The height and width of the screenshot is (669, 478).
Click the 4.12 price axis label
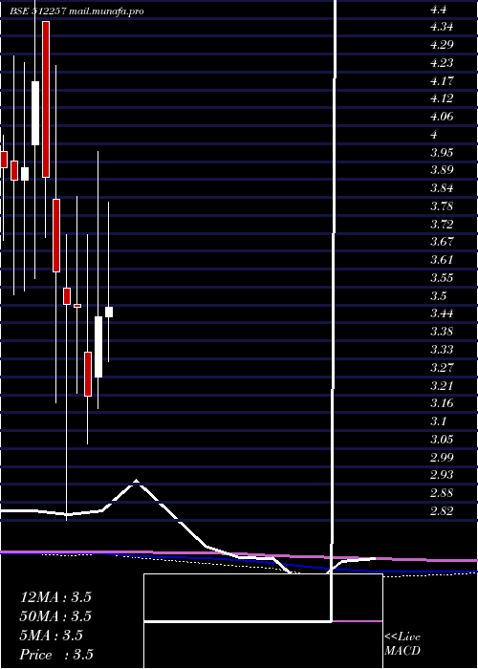(x=442, y=99)
